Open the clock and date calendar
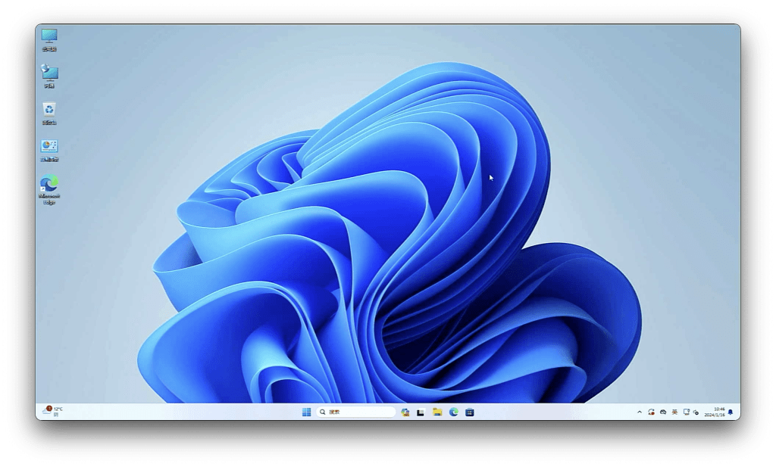The image size is (776, 467). pyautogui.click(x=714, y=412)
